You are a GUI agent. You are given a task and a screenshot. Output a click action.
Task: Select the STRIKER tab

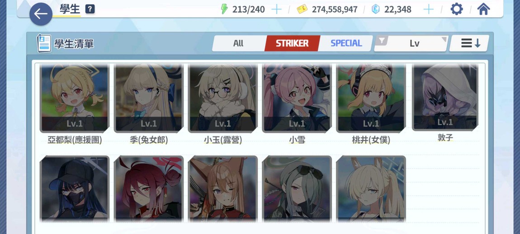click(x=292, y=43)
